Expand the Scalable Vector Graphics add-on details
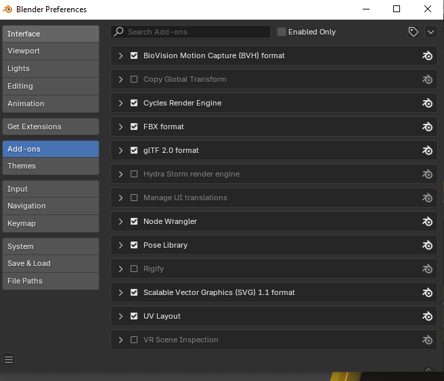 pos(120,292)
